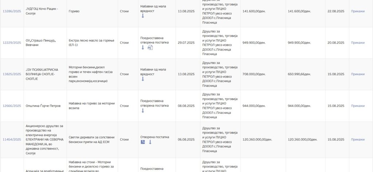Click download arrow icon in row 11454/2025

pos(150,142)
